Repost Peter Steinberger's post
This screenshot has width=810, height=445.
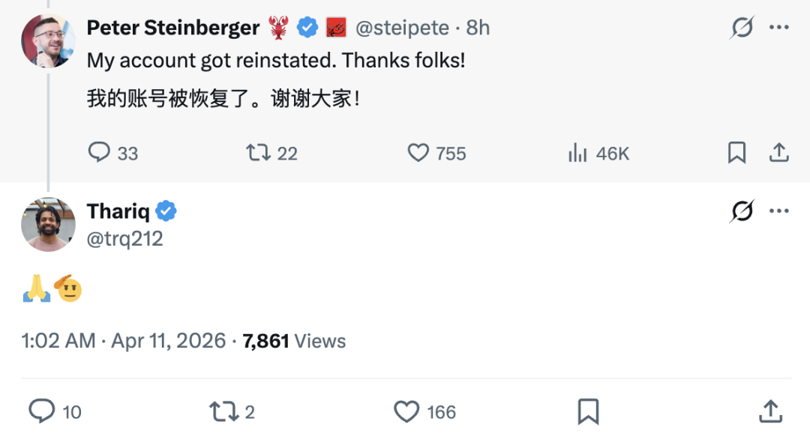[x=258, y=153]
